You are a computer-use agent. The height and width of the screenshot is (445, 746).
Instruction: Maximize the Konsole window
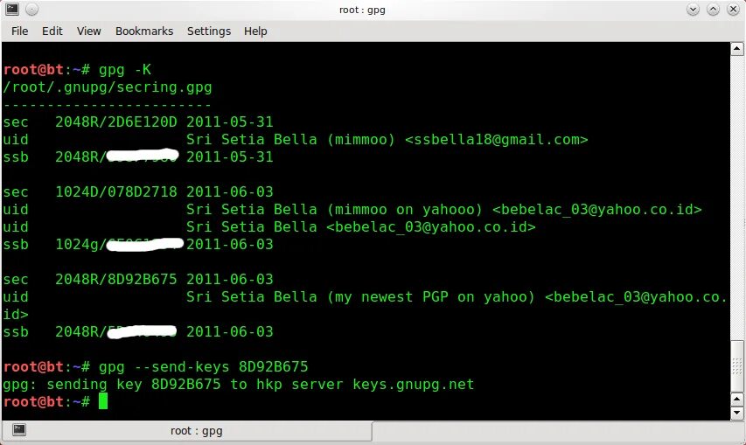[713, 10]
